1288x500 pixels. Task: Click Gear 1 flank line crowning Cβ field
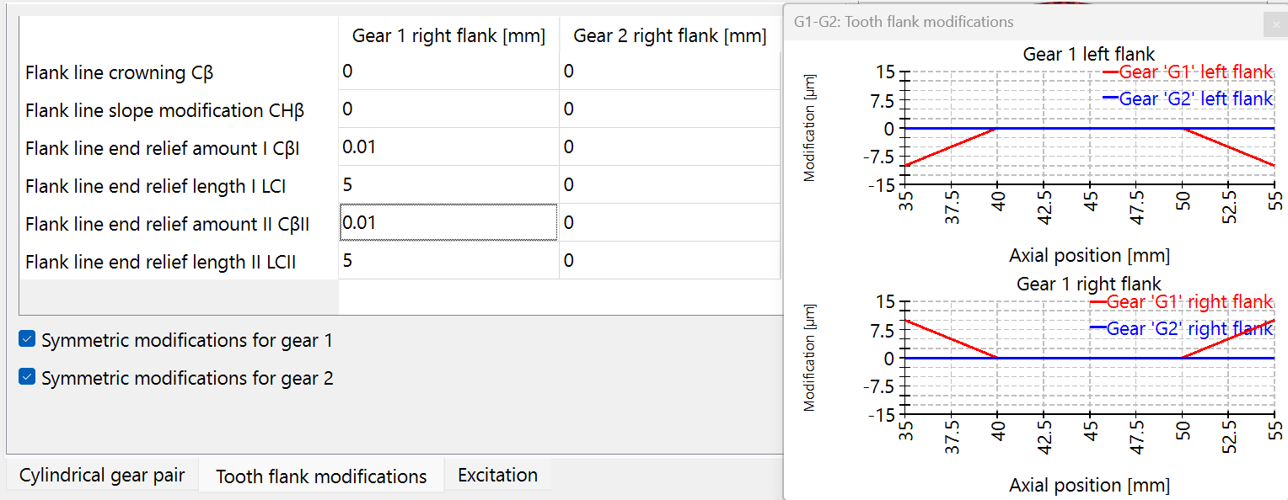point(448,72)
